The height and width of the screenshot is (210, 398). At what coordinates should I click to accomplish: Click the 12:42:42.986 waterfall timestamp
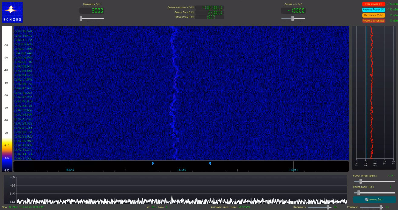23,97
